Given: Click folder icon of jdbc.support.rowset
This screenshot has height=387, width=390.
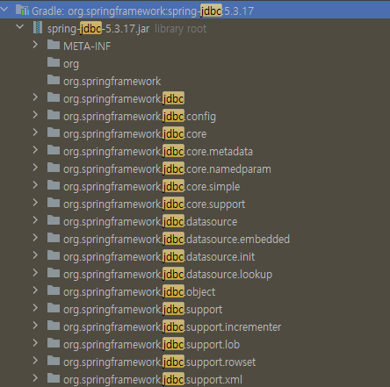Looking at the screenshot, I should [54, 361].
